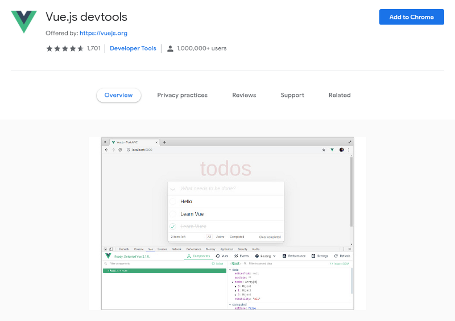Select the Active todo filter
Viewport: 455px width, 321px height.
click(220, 237)
